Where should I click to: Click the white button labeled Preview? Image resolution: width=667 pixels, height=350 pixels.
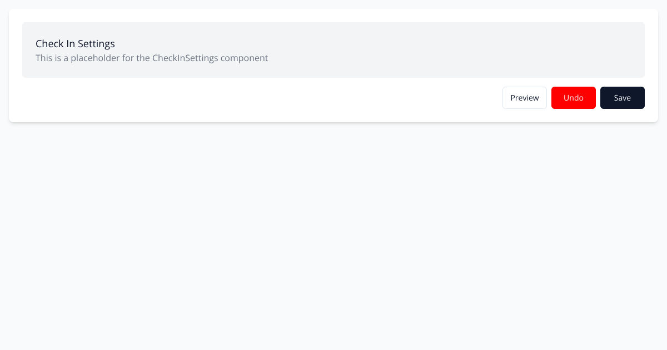tap(524, 98)
